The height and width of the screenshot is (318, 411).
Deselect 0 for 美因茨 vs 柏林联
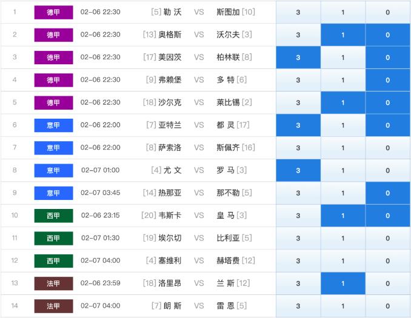pos(388,58)
